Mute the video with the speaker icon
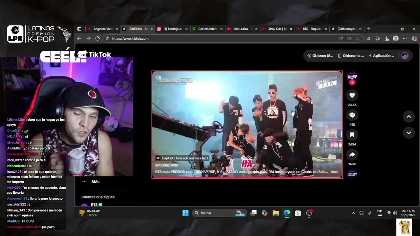This screenshot has width=420, height=236. pos(158,77)
